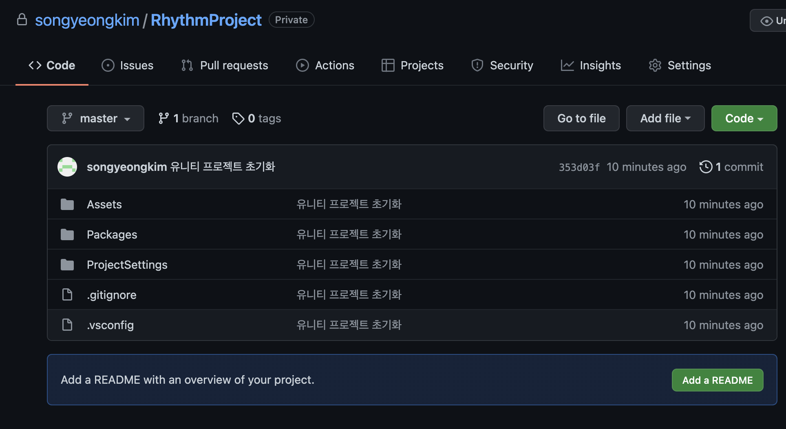This screenshot has width=786, height=429.
Task: Click '10 minutes ago' in Assets row
Action: coord(724,204)
